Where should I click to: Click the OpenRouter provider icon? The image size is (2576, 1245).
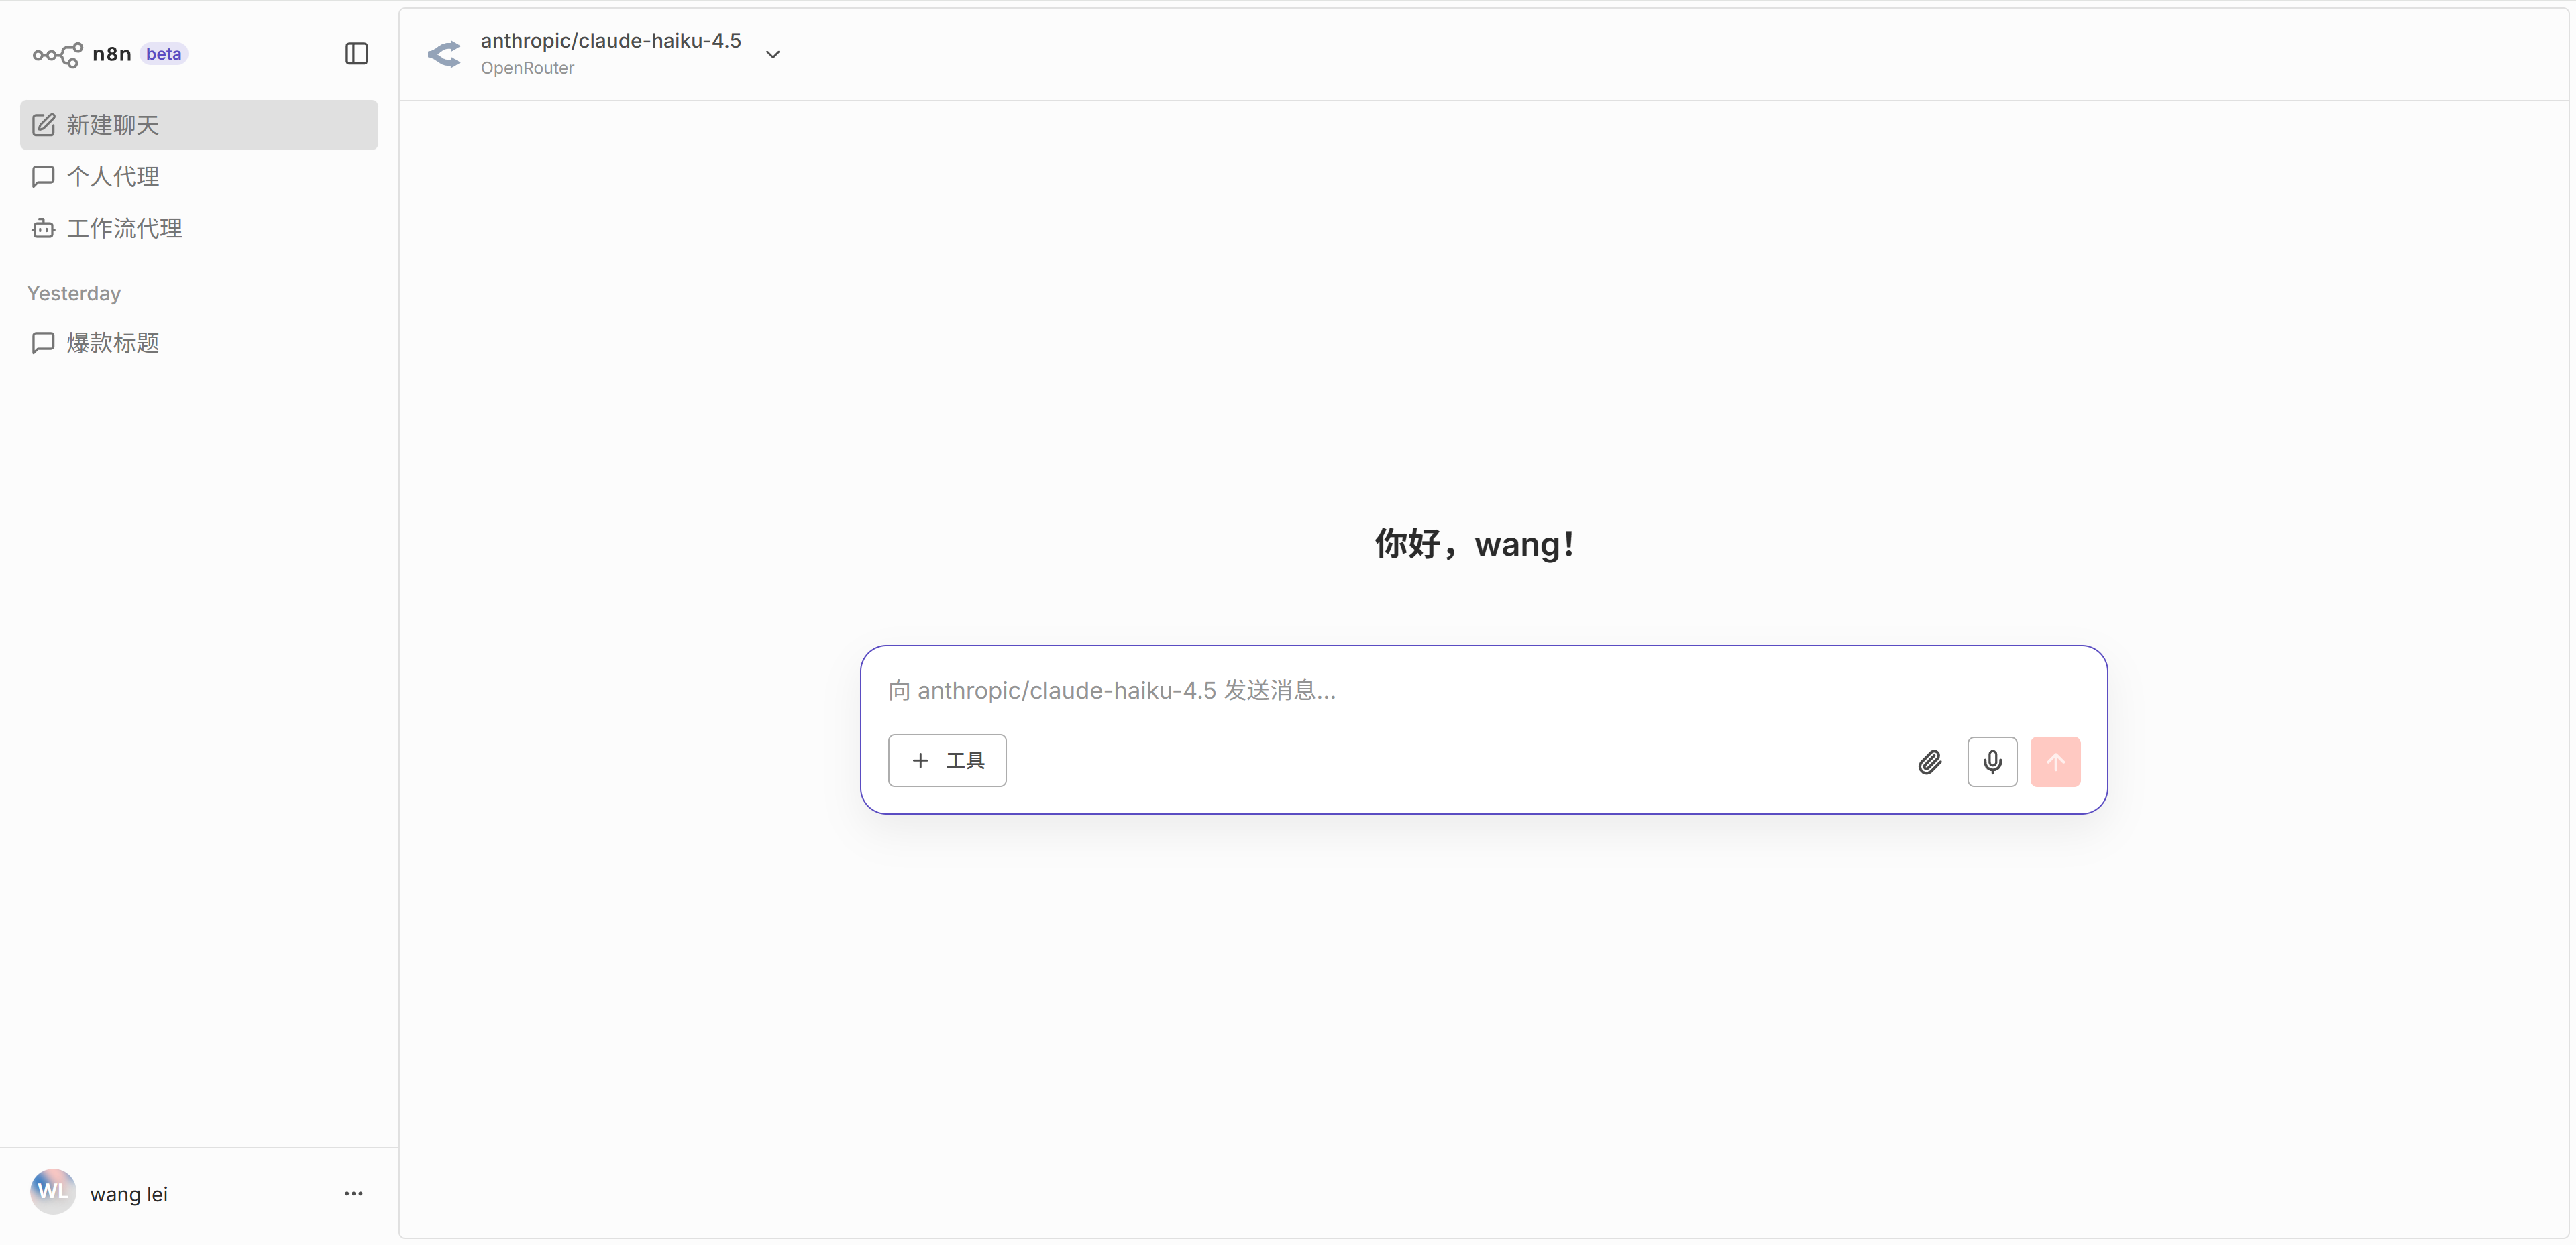(x=444, y=54)
